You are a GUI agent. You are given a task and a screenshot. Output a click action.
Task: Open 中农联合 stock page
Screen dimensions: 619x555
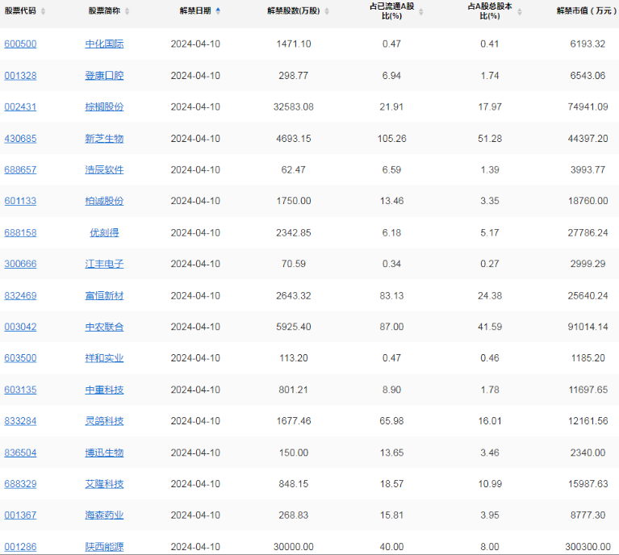click(x=104, y=327)
